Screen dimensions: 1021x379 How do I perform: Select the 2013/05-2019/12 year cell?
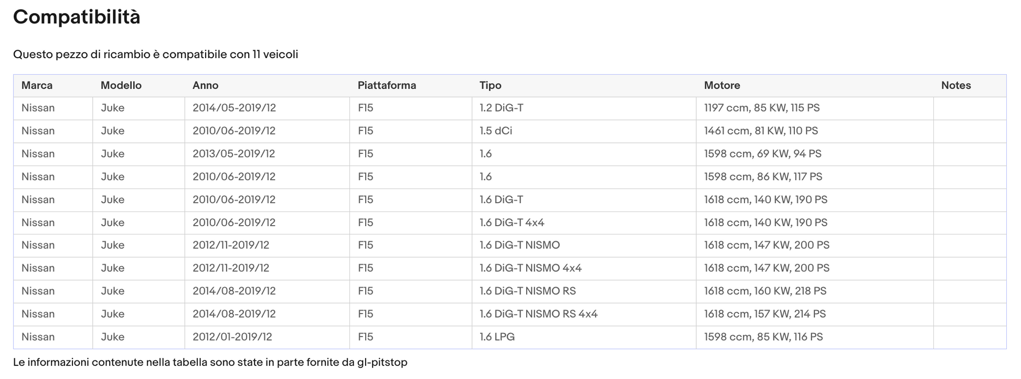click(233, 154)
